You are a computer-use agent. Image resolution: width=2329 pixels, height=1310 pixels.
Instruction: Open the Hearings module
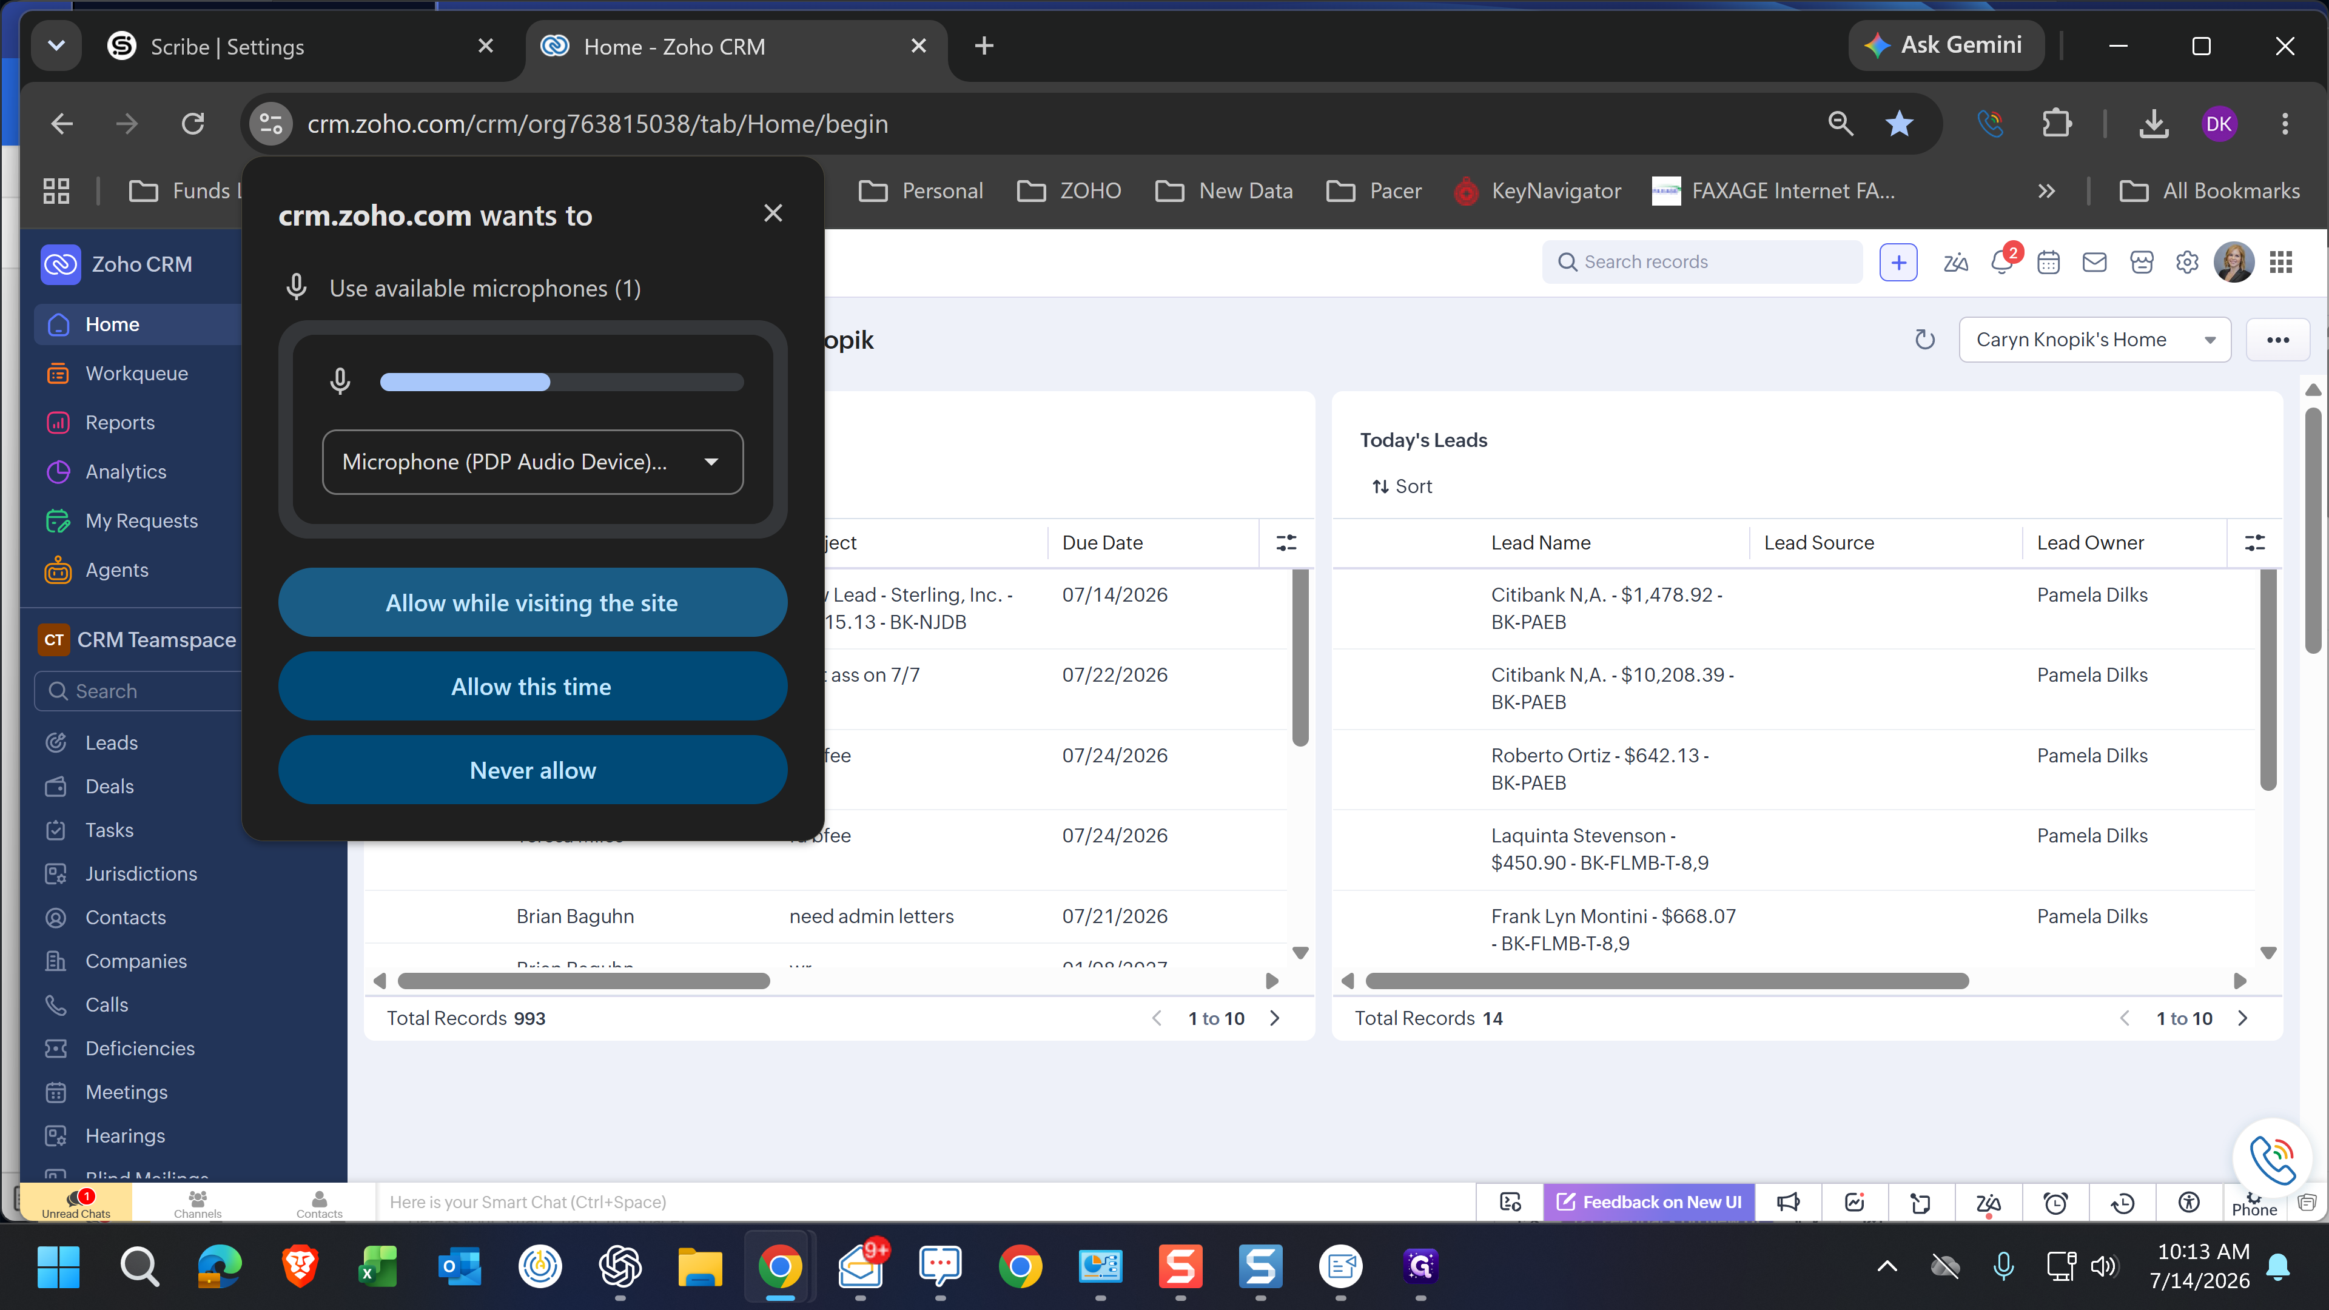125,1135
